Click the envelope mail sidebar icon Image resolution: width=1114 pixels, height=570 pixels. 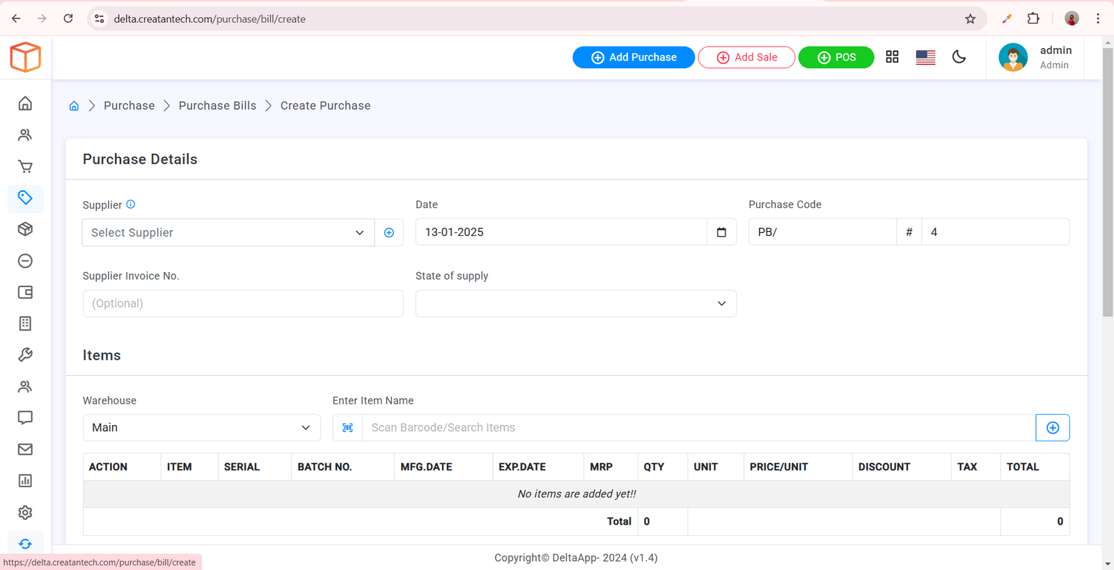click(x=25, y=450)
